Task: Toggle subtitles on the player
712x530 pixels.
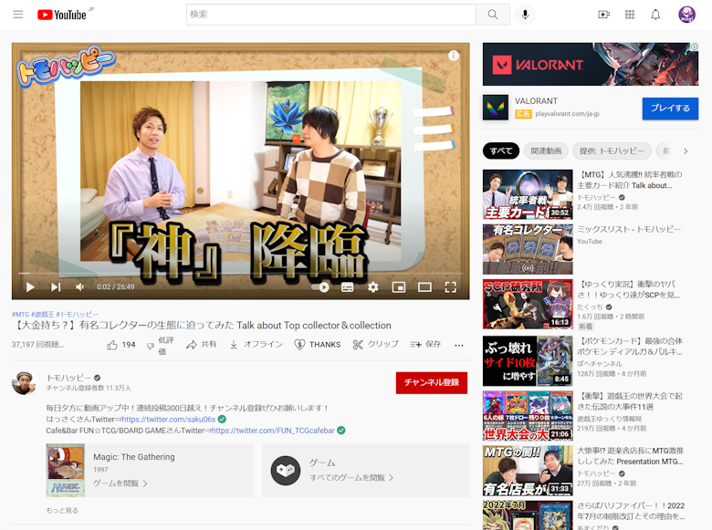Action: (x=348, y=286)
